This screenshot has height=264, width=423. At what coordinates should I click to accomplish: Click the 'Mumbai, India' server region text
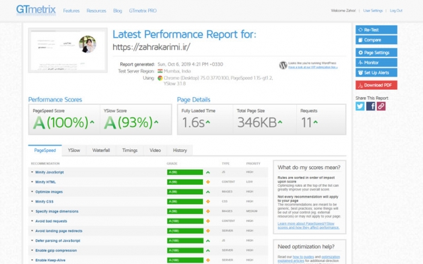177,71
